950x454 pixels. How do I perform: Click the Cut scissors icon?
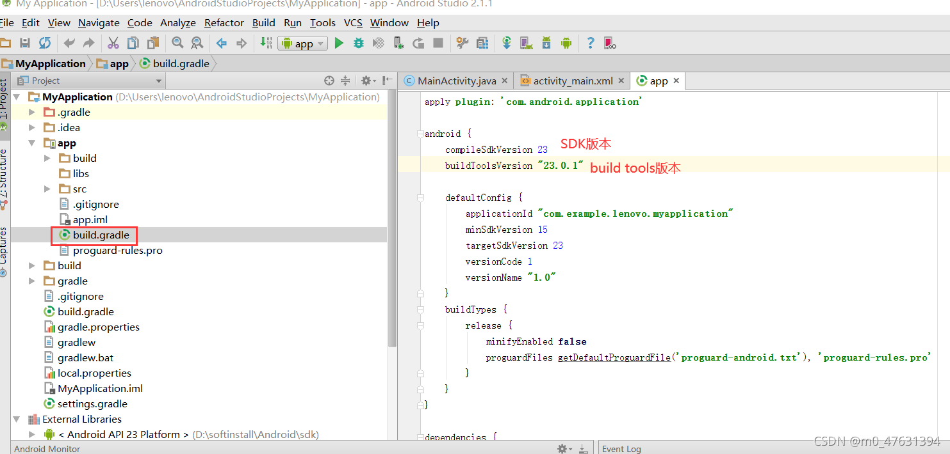[x=113, y=43]
